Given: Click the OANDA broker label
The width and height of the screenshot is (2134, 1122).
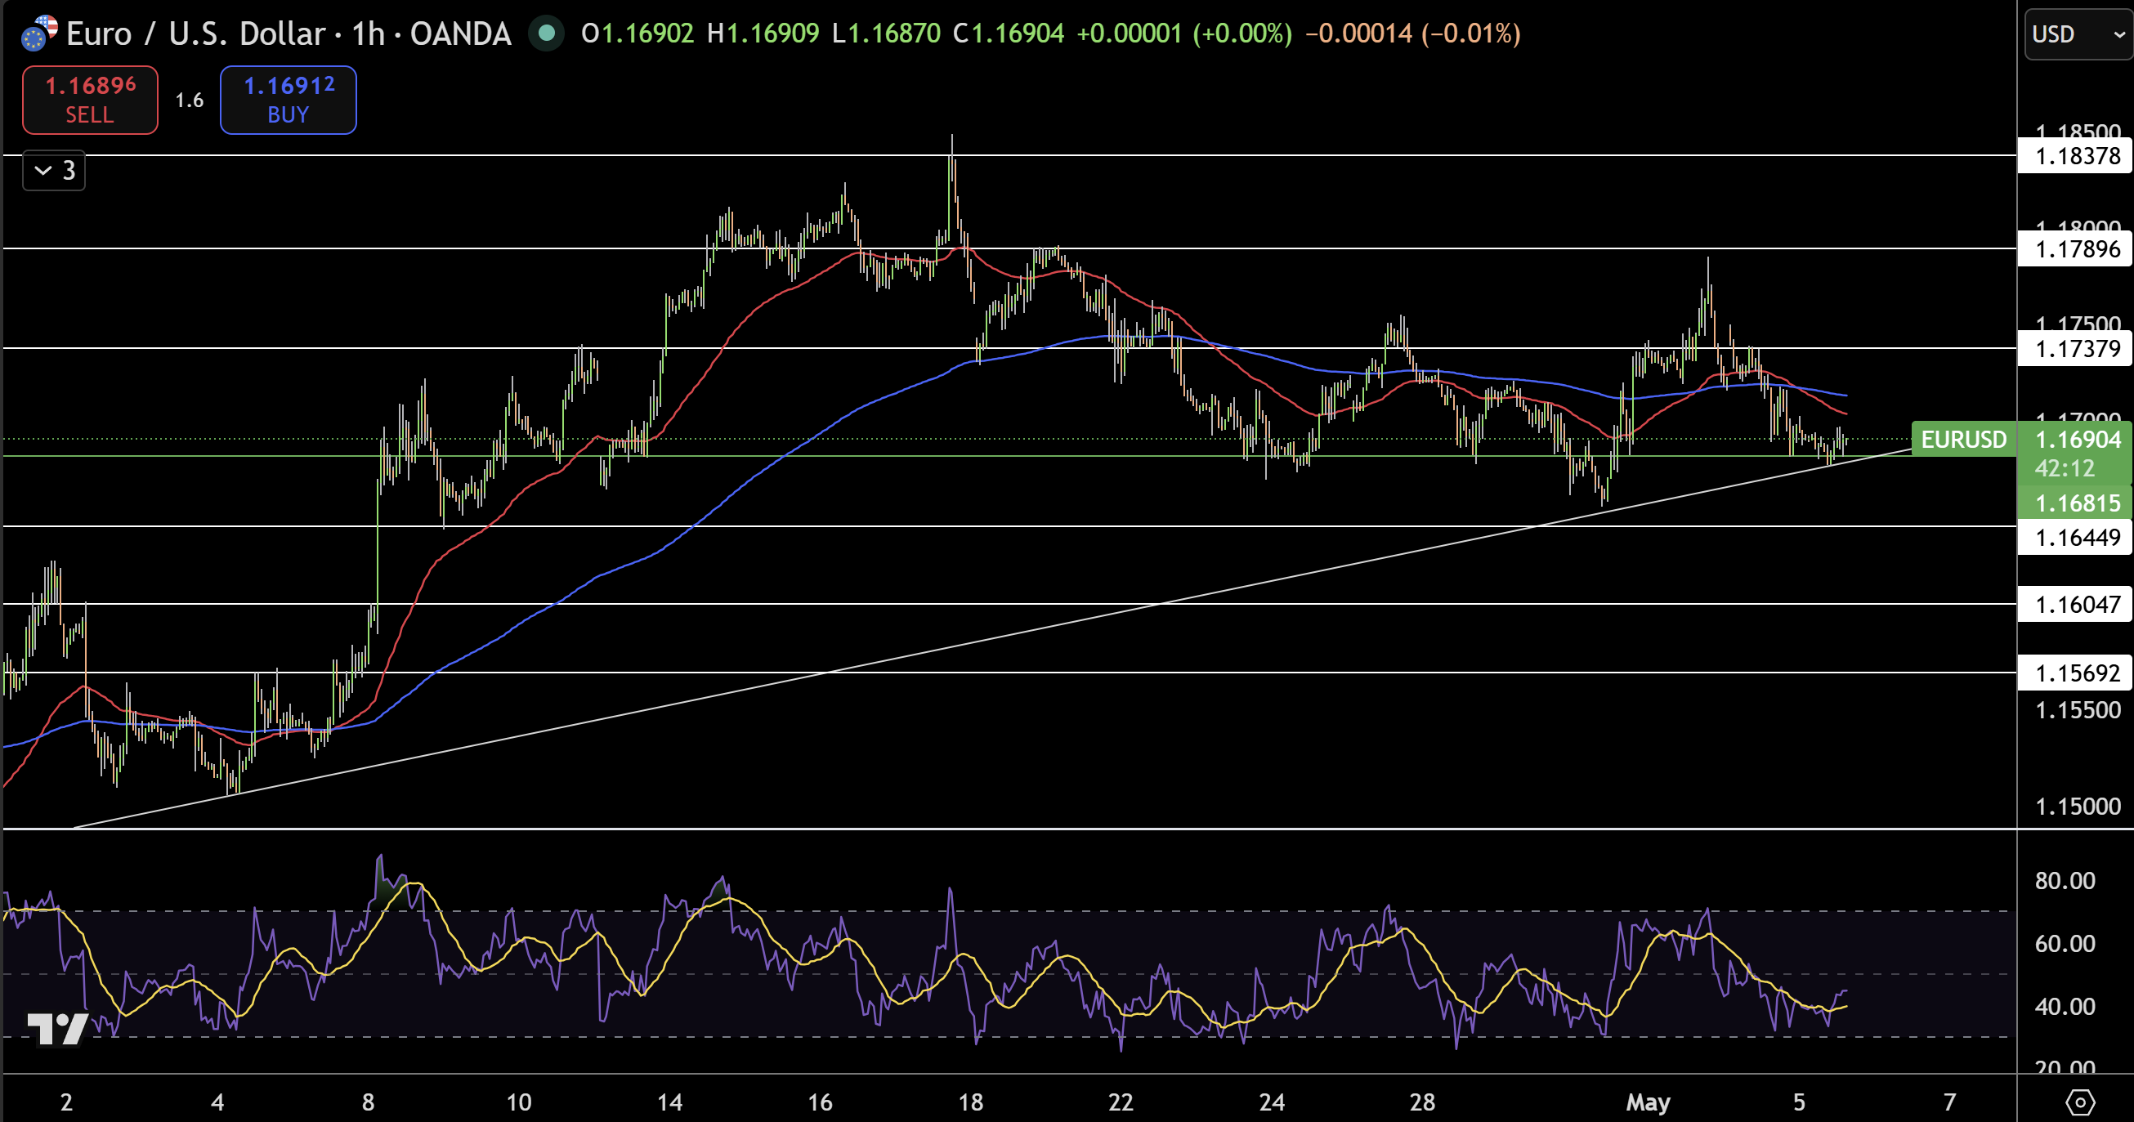Looking at the screenshot, I should pyautogui.click(x=461, y=34).
